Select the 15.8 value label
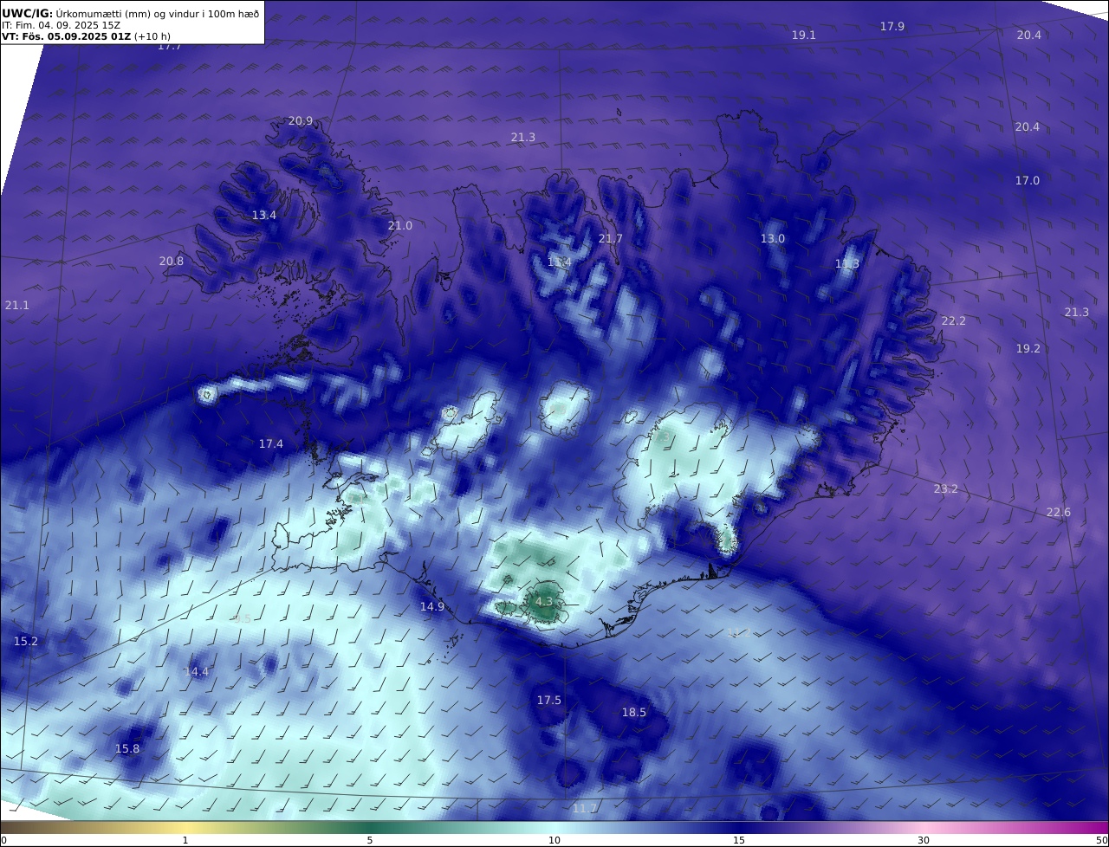This screenshot has width=1109, height=847. (x=127, y=749)
